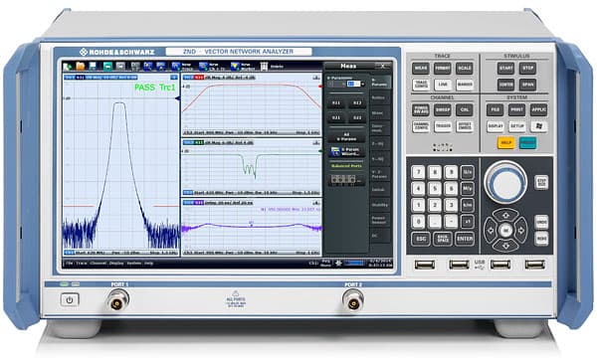Switch to the Stability softtool tab
The width and height of the screenshot is (597, 362).
(380, 205)
